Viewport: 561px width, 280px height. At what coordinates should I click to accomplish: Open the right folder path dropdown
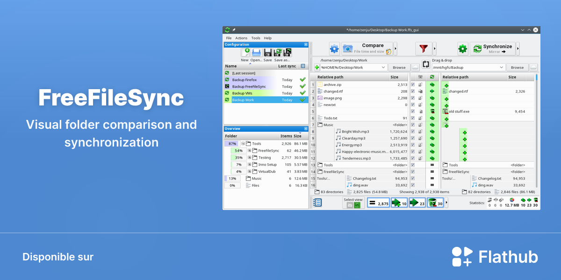[x=502, y=68]
